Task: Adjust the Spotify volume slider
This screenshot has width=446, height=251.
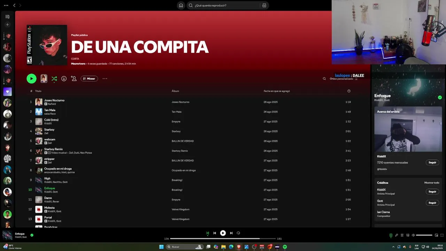Action: click(424, 235)
